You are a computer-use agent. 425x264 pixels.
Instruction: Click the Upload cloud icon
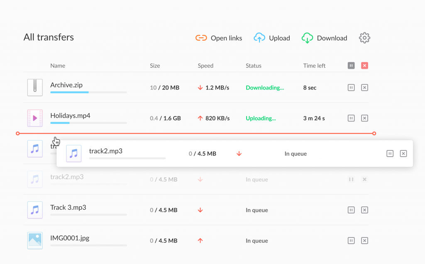[x=259, y=38]
